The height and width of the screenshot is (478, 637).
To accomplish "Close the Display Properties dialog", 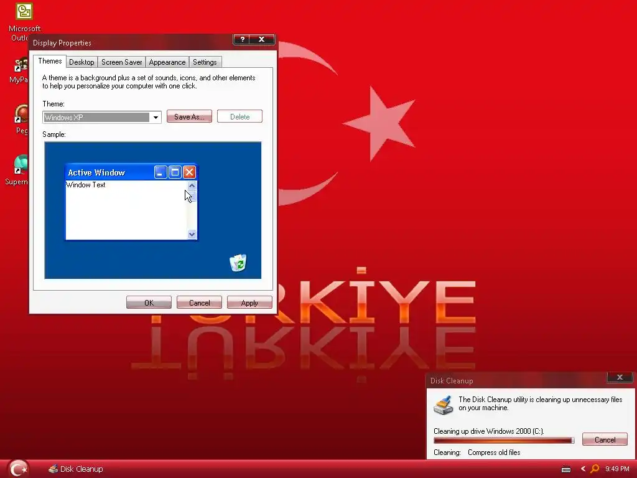I will click(x=262, y=39).
